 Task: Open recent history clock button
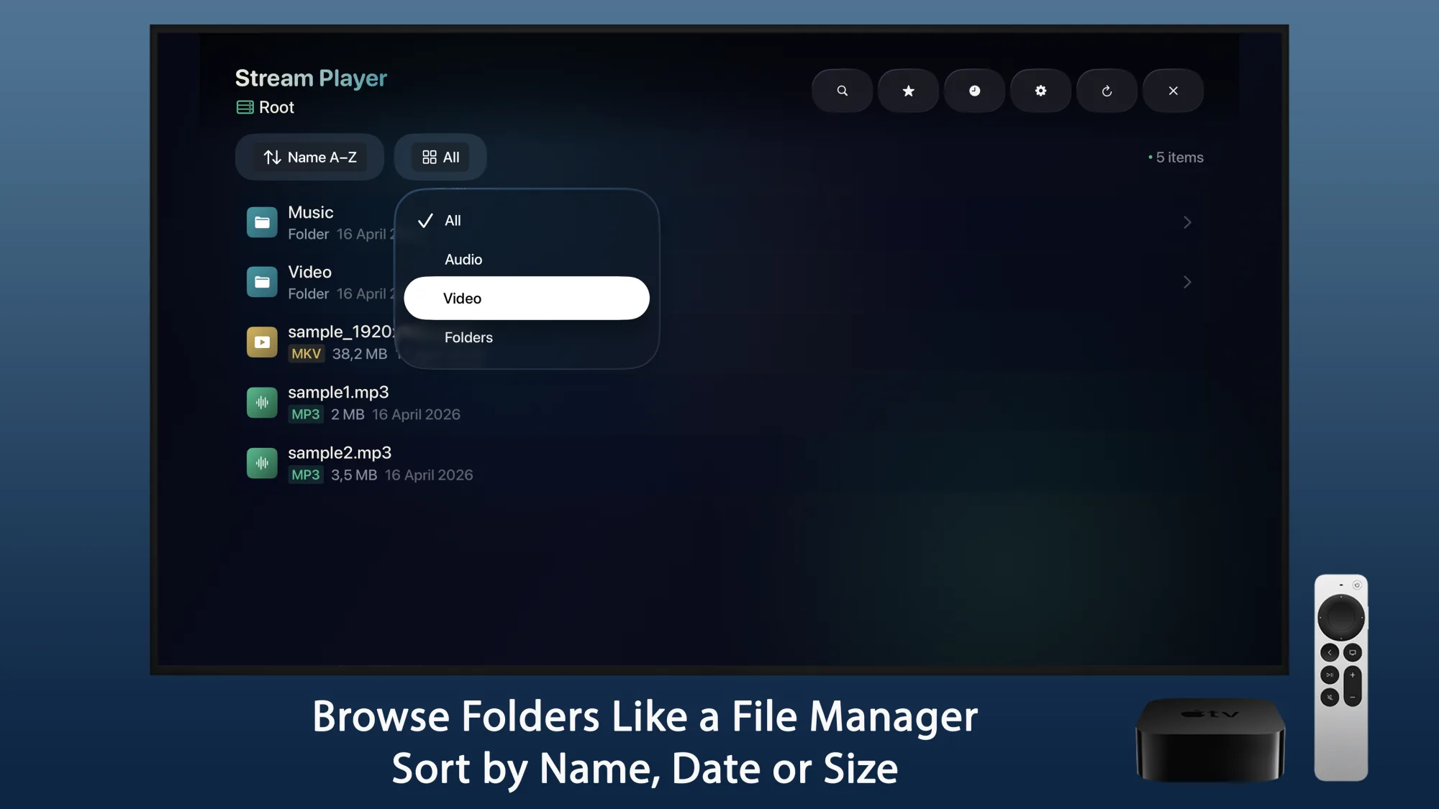click(974, 91)
